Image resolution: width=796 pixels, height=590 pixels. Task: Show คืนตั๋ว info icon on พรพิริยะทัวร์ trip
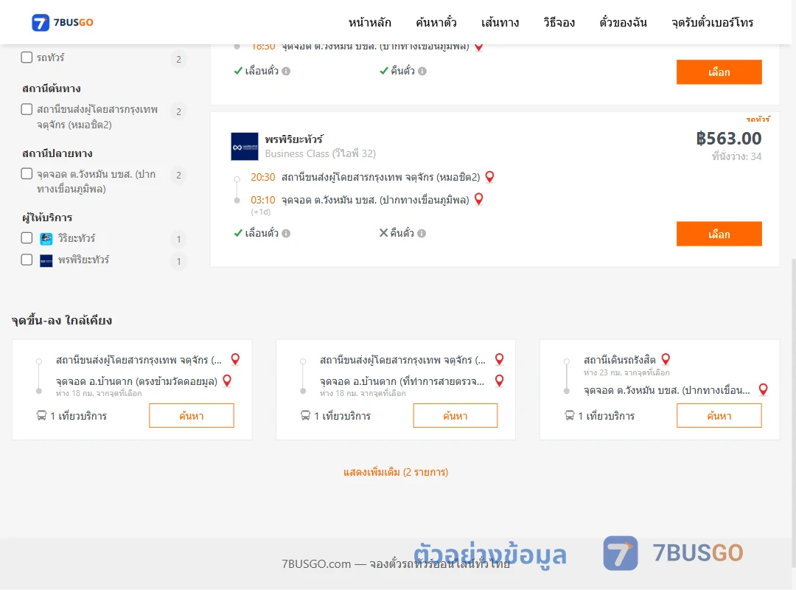pos(422,233)
